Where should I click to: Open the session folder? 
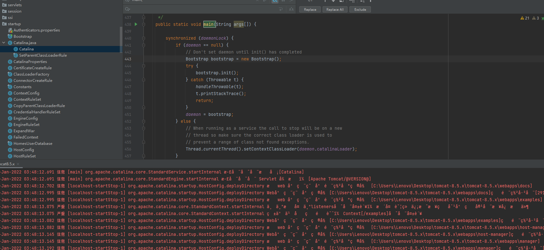[x=15, y=11]
